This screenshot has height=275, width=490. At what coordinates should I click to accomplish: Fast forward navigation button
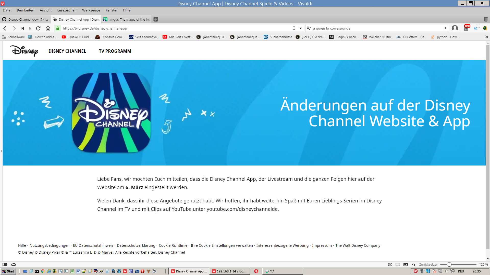coord(30,28)
